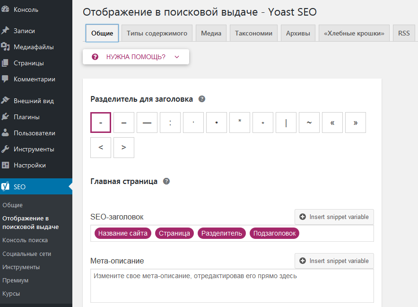Expand the НУЖНА ПОМОЩЬ? chevron
418x307 pixels.
coord(177,57)
